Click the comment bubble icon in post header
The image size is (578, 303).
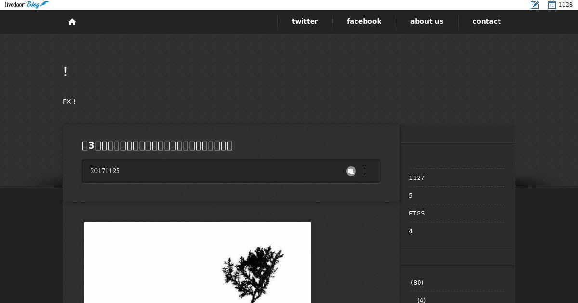coord(351,171)
